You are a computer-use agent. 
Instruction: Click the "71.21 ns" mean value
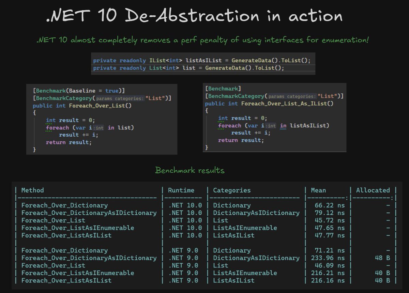pos(329,250)
